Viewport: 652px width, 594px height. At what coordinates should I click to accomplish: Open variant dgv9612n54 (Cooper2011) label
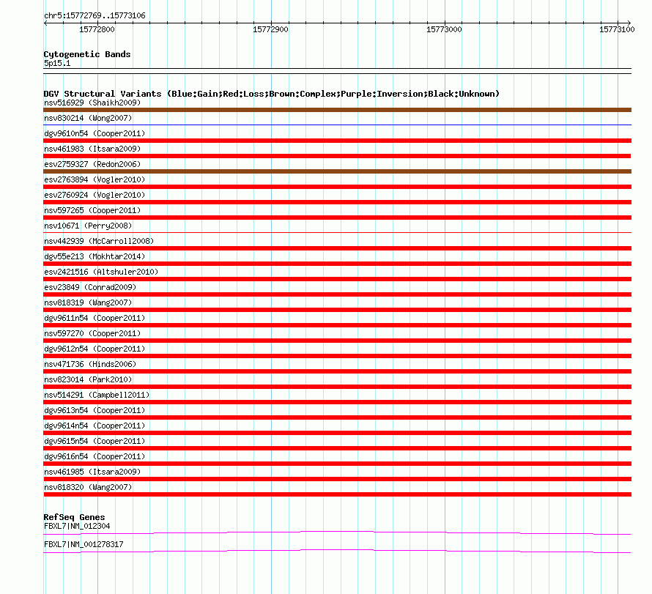tap(95, 349)
